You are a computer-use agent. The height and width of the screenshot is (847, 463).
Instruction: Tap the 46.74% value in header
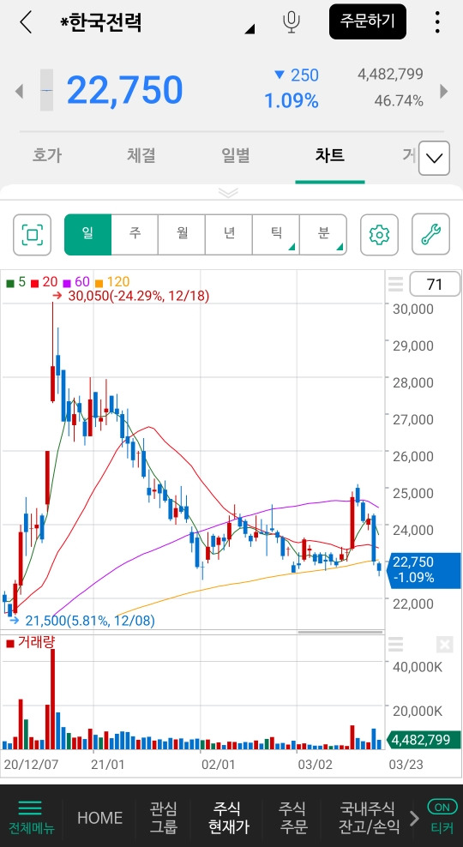[x=399, y=101]
